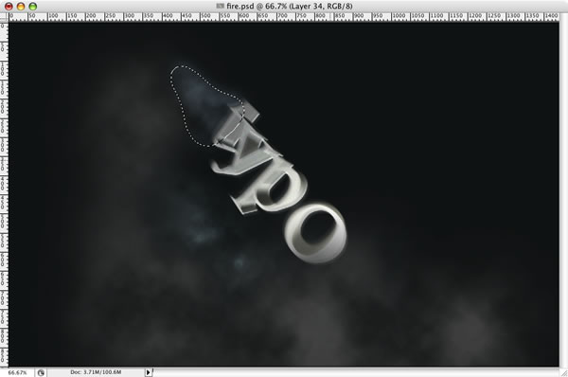
Task: Click the ruler origin corner box
Action: pyautogui.click(x=4, y=17)
